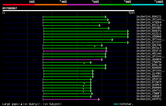Open the UniRef100_B8ACP1 hit label

point(149,31)
